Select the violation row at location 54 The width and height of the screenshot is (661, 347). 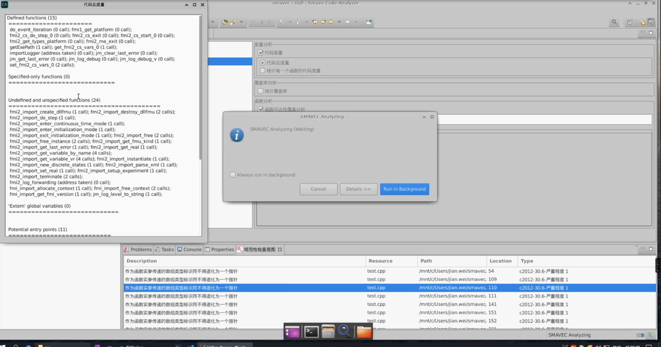click(389, 271)
